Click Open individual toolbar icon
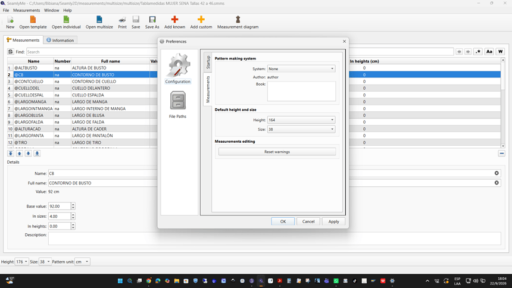Image resolution: width=512 pixels, height=288 pixels. pos(66,22)
